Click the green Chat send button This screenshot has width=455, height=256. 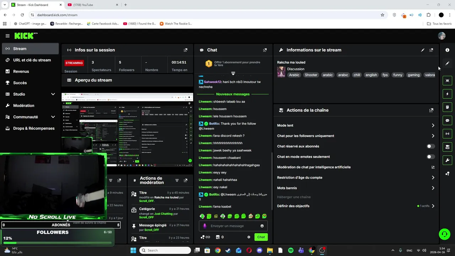261,237
